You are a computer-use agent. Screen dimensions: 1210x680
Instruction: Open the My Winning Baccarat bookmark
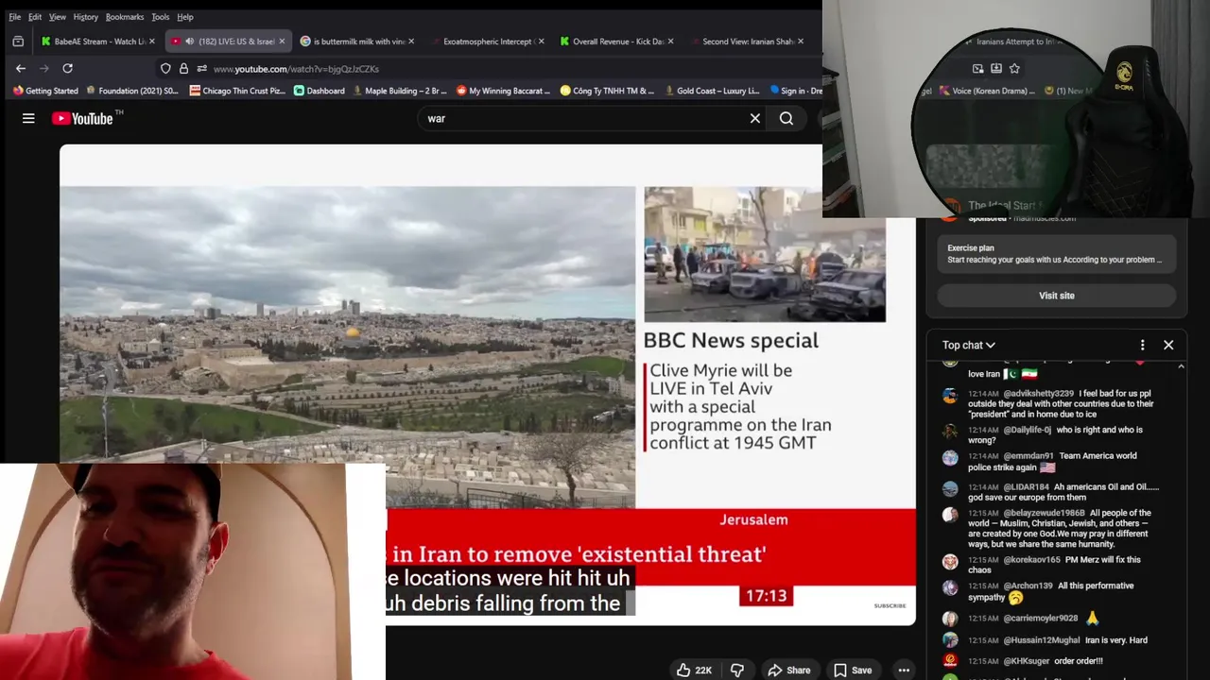[503, 91]
